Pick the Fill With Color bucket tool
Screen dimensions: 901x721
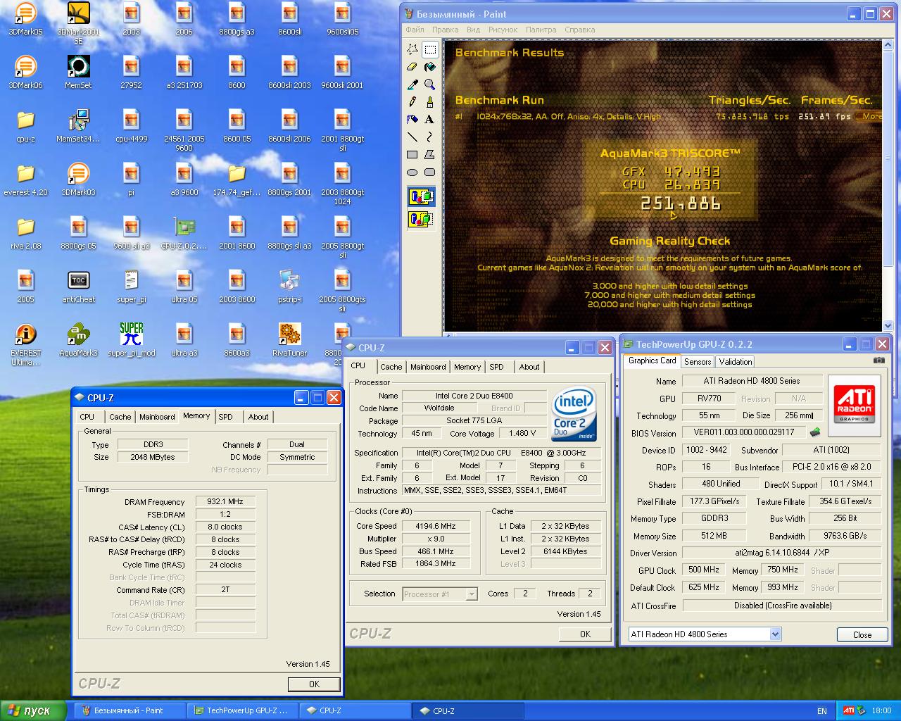tap(430, 67)
